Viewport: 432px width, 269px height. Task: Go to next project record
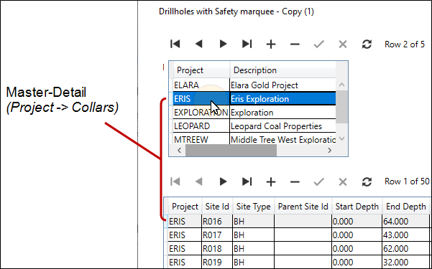(223, 44)
